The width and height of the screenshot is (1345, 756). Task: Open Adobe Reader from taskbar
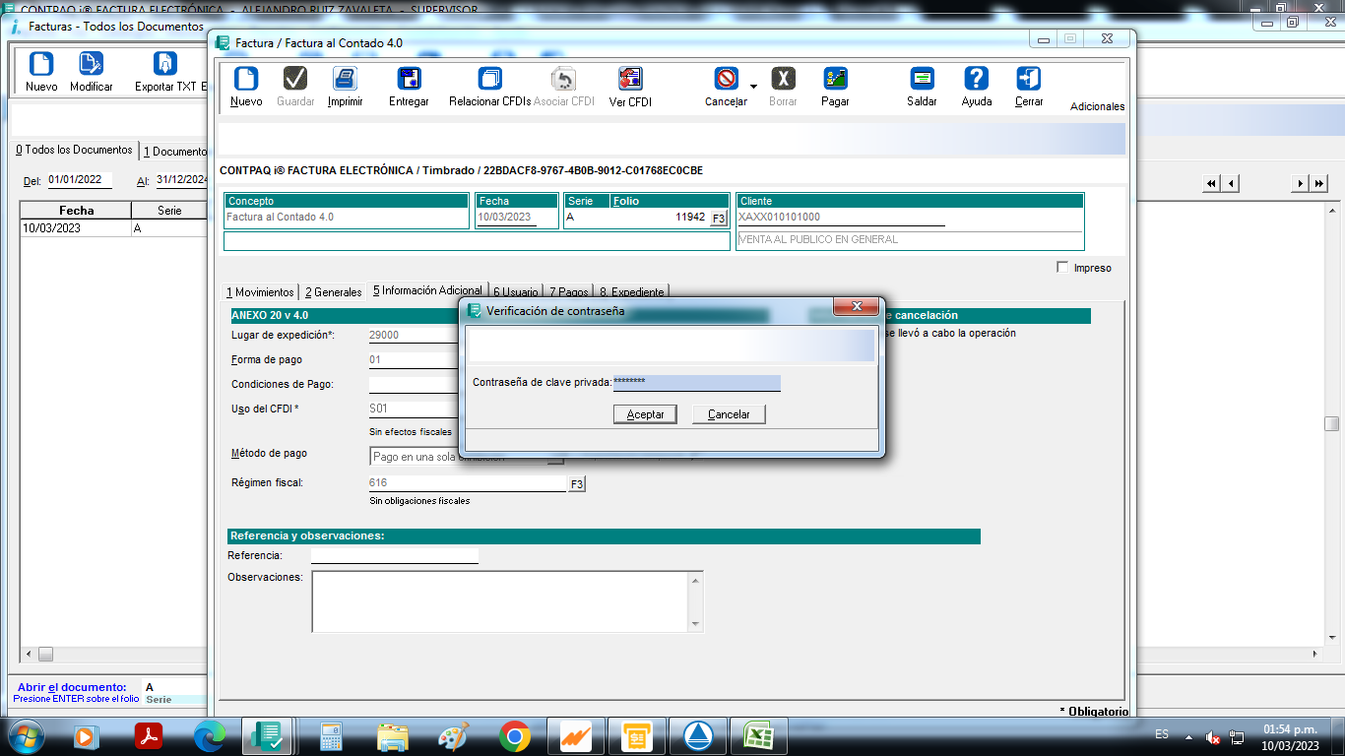149,736
